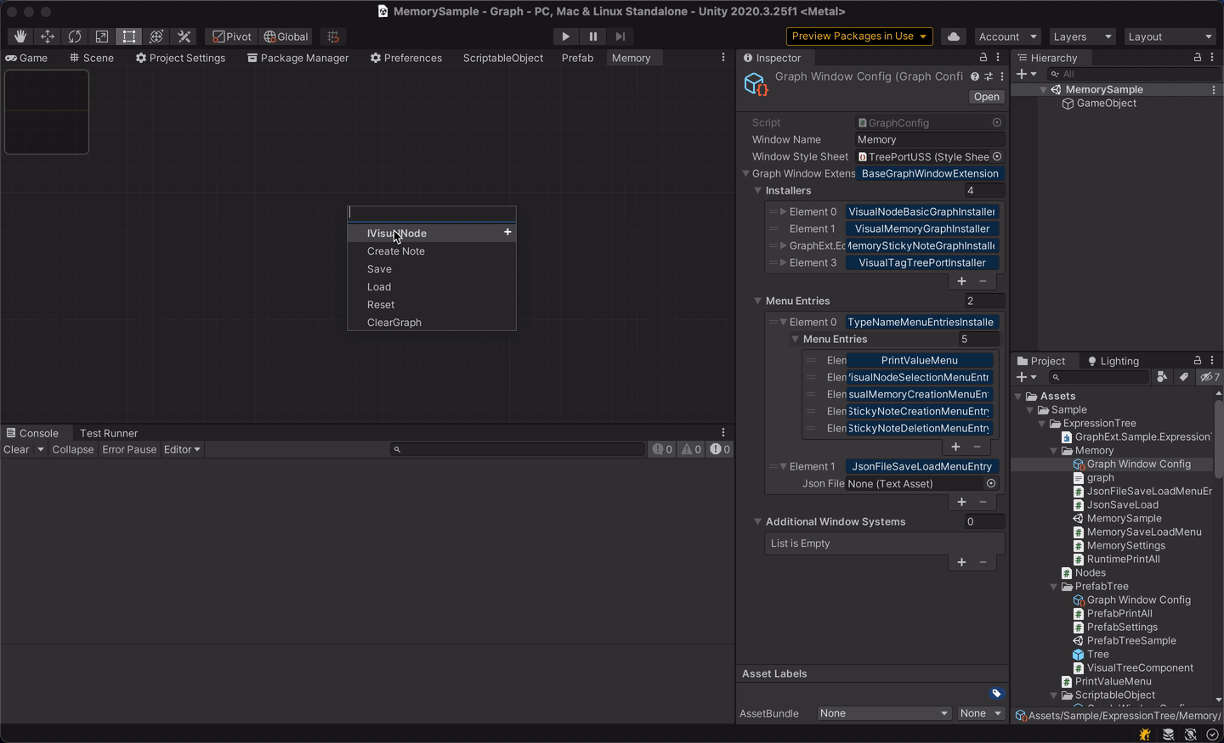Screen dimensions: 1224x743
Task: Select IVisualNode menu entry
Action: pos(432,233)
